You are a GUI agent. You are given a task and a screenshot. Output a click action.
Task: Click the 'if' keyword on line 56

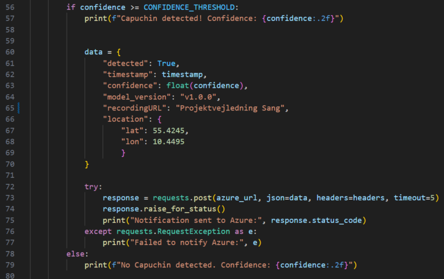[x=71, y=8]
